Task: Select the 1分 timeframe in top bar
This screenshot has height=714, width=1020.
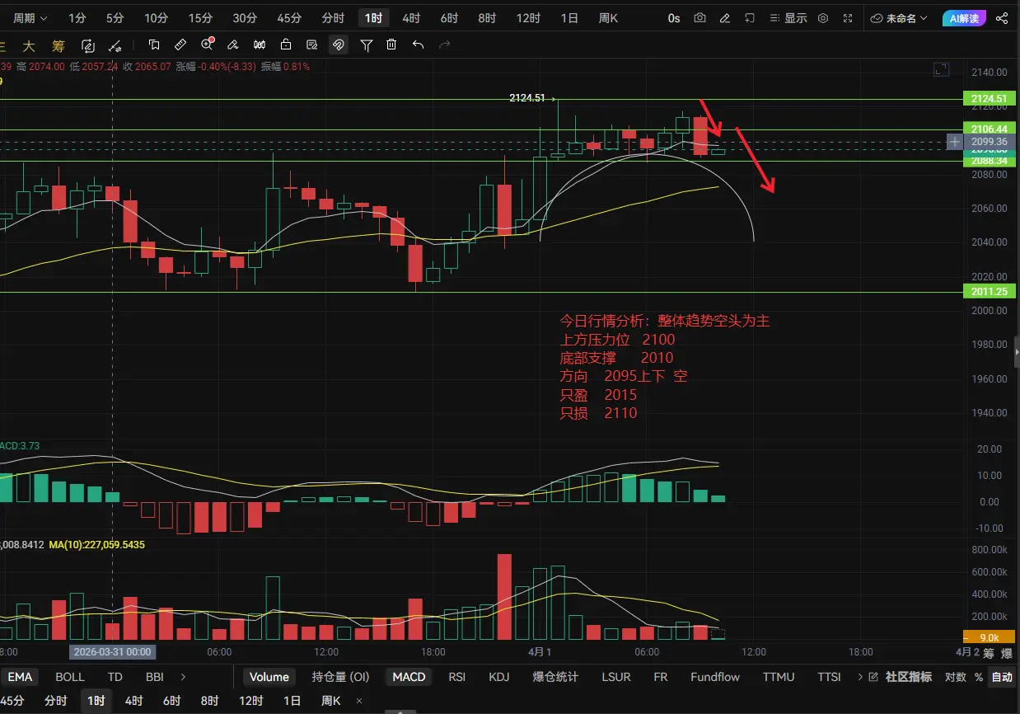Action: [77, 18]
